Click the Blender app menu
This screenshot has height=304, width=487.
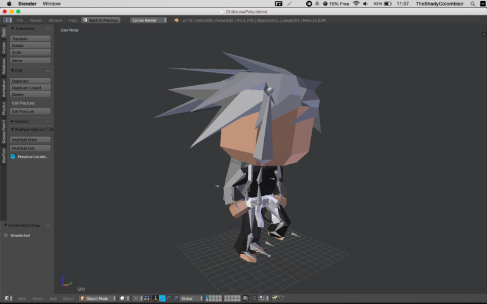(27, 4)
